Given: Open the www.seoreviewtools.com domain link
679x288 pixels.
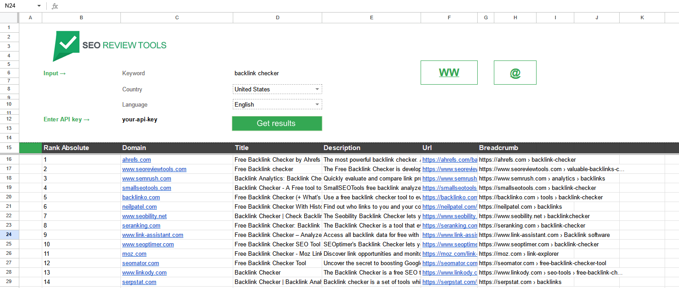Looking at the screenshot, I should click(x=154, y=169).
